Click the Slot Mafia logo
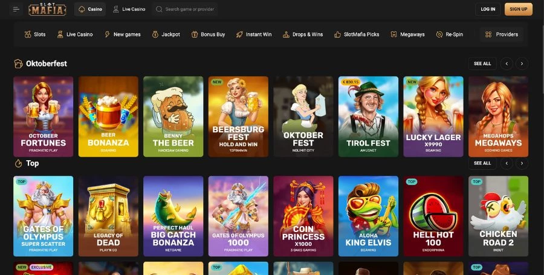 (x=47, y=9)
